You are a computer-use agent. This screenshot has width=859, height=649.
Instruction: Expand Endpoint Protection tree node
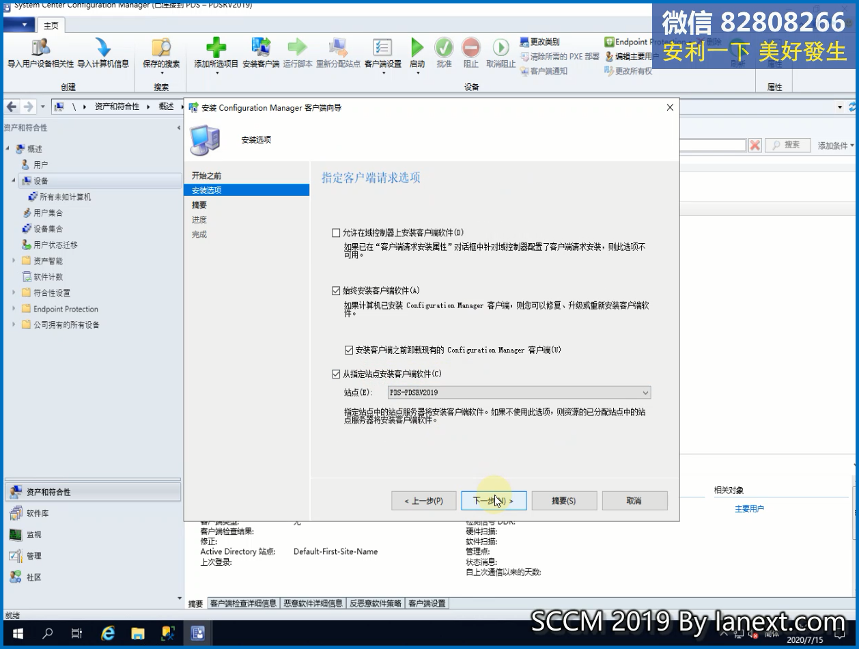coord(14,309)
